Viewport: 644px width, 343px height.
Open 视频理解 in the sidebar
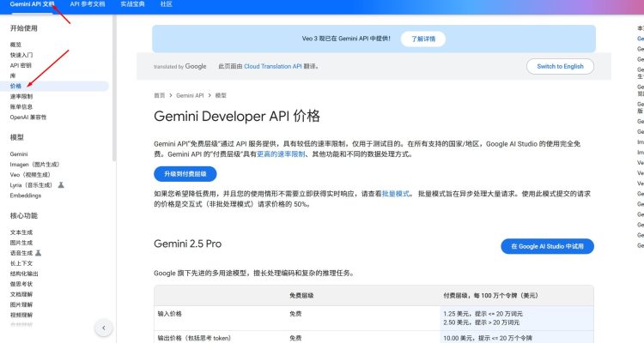click(21, 315)
